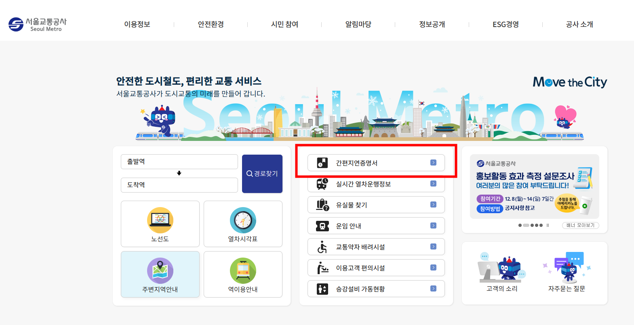634x325 pixels.
Task: Click the 유실물 찾기 luggage icon
Action: point(322,205)
